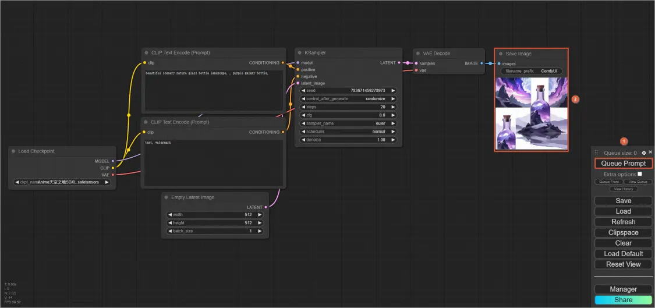The height and width of the screenshot is (308, 655).
Task: Collapse the Save Image node via its dot
Action: (501, 54)
